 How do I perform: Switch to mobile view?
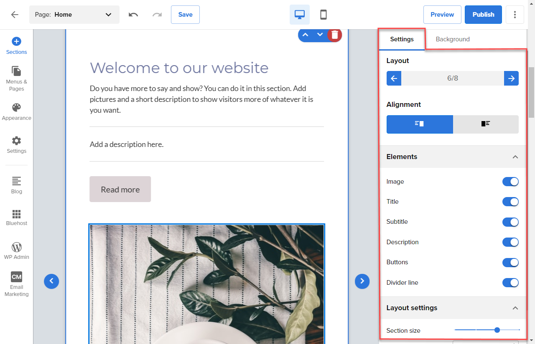[x=323, y=15]
